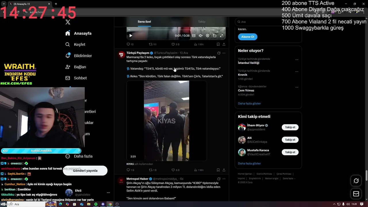The width and height of the screenshot is (368, 207).
Task: Seek on the top video progress bar
Action: click(176, 30)
